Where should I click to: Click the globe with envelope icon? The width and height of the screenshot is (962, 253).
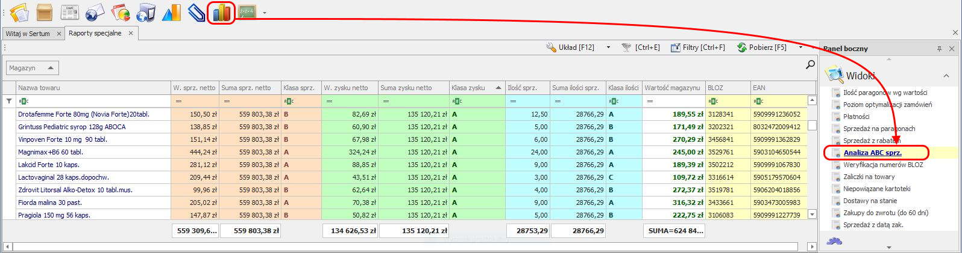[x=95, y=12]
